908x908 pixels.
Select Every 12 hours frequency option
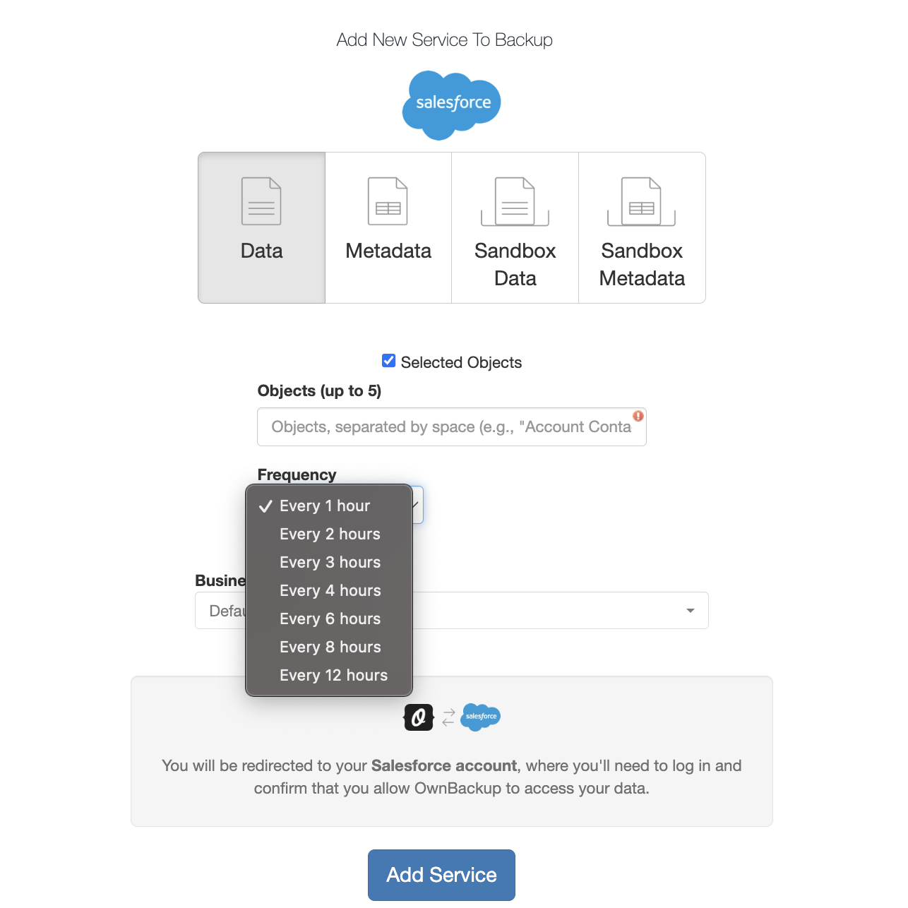coord(329,675)
